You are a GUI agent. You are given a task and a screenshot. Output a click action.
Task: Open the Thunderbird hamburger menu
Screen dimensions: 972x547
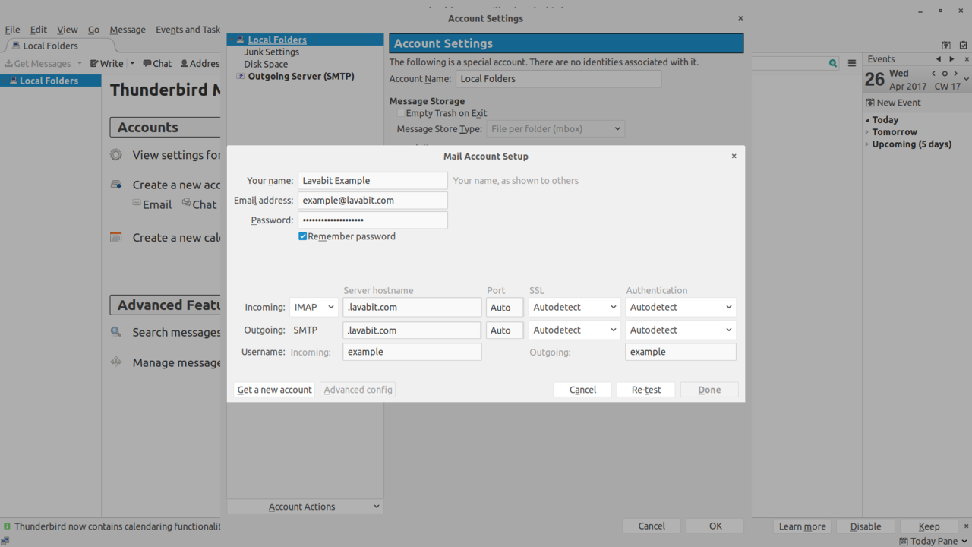pos(852,64)
